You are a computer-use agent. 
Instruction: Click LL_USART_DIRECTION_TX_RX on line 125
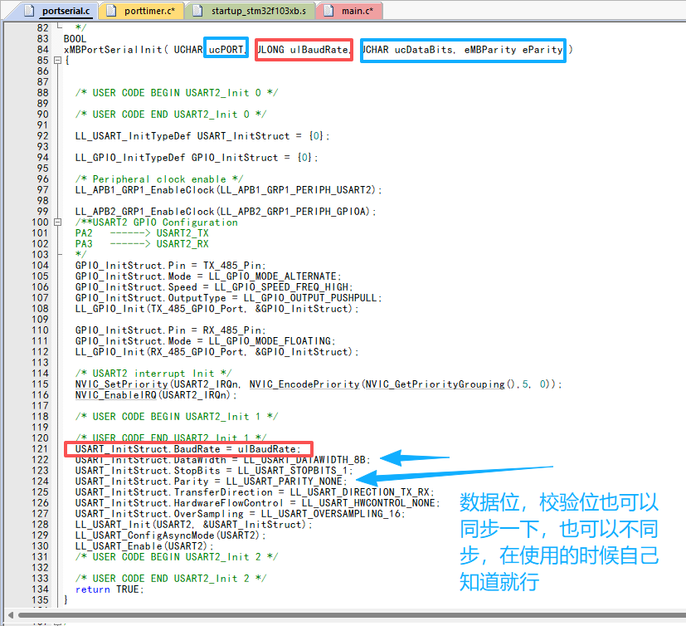pos(360,492)
